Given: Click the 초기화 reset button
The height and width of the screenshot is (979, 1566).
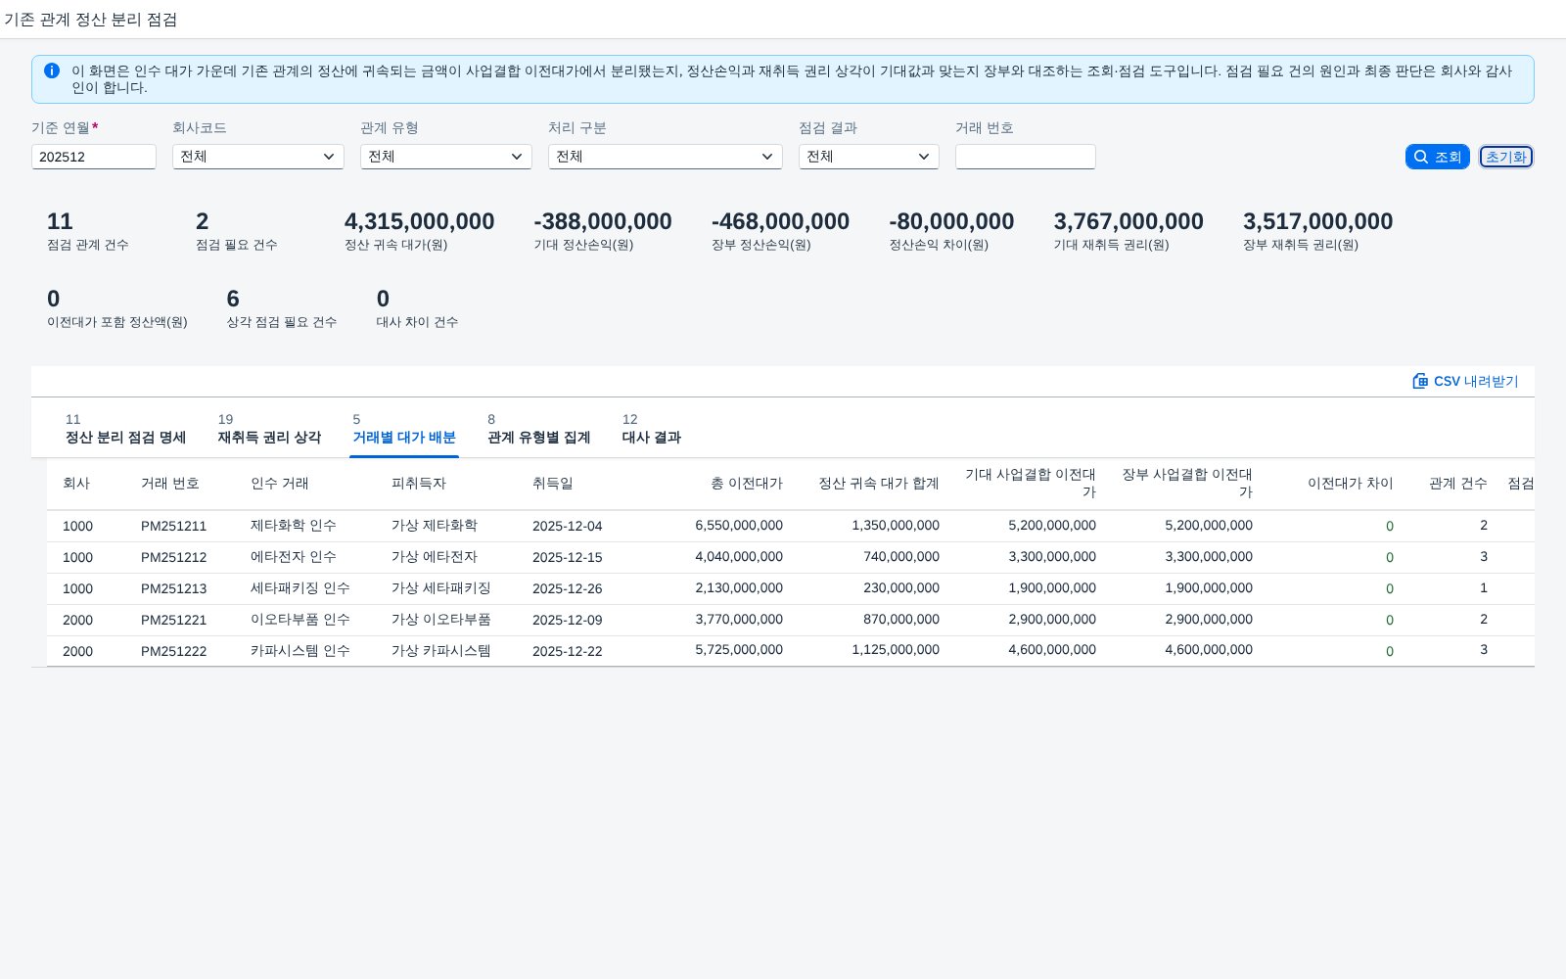Looking at the screenshot, I should tap(1506, 157).
